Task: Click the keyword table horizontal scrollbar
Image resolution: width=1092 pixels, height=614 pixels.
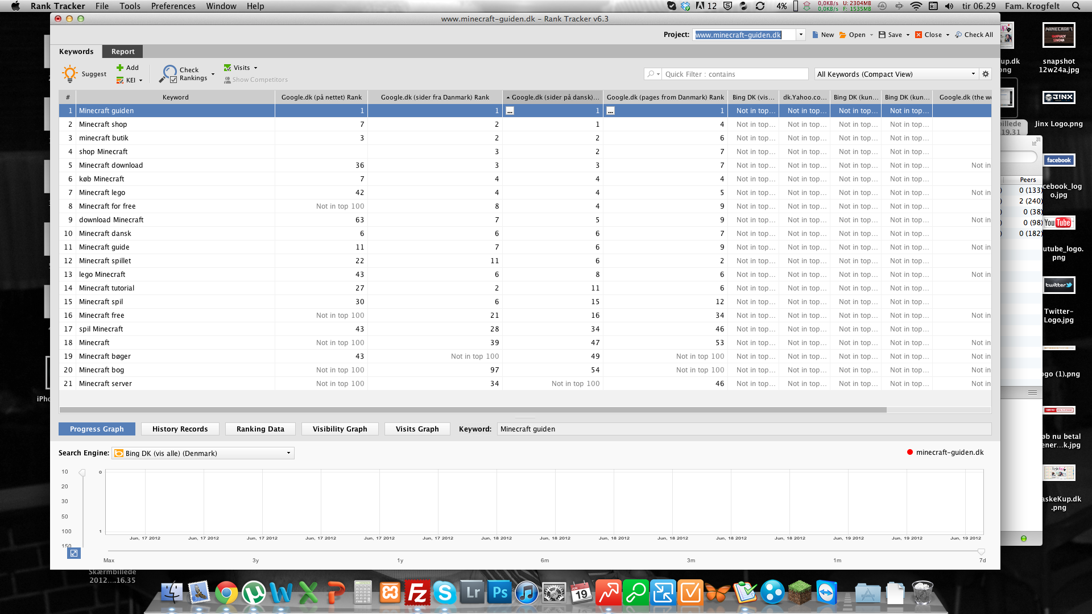Action: pos(473,409)
